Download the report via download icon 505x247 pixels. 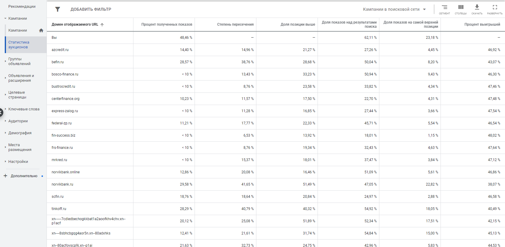point(477,7)
